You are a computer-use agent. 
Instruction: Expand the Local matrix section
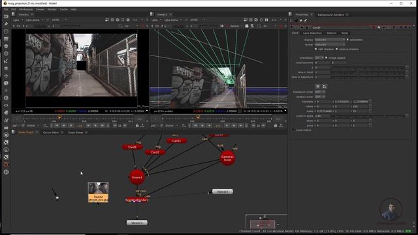tap(293, 130)
